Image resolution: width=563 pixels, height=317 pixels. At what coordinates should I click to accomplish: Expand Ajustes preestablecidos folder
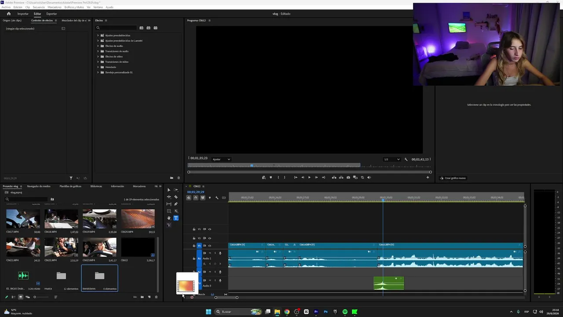(98, 35)
